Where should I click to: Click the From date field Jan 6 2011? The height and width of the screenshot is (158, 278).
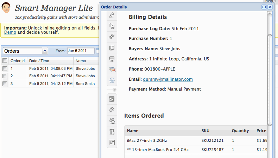coord(81,51)
